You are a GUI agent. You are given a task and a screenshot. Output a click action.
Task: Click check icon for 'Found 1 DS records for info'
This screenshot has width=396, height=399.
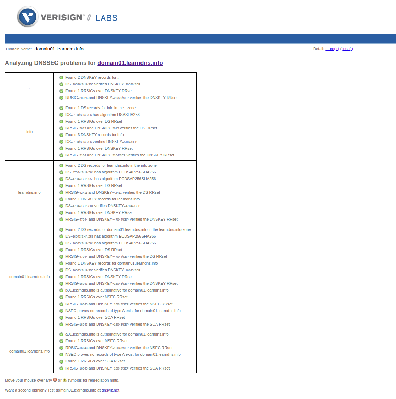[62, 108]
